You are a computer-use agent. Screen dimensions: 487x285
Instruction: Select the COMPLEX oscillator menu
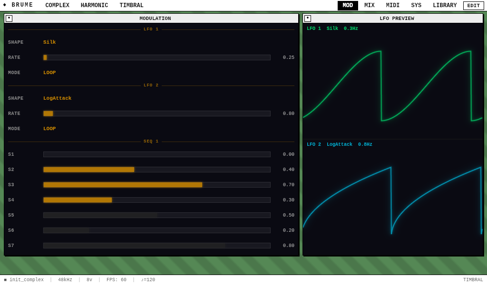pos(57,6)
